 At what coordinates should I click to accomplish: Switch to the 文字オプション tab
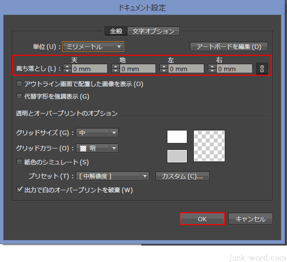tap(153, 31)
